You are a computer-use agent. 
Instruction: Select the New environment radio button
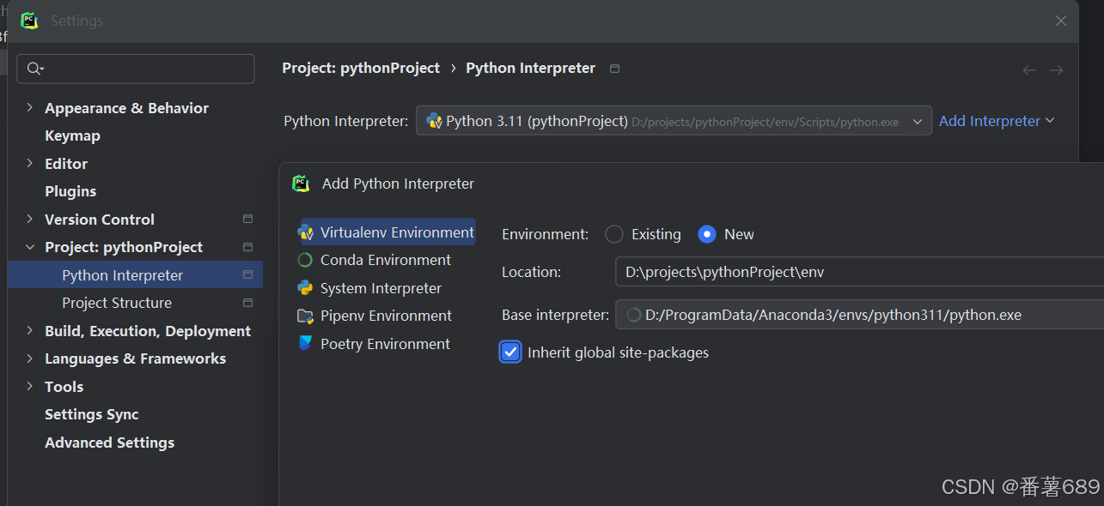click(707, 234)
